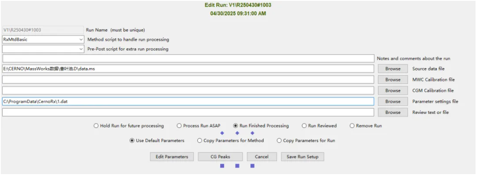The width and height of the screenshot is (478, 177).
Task: Enable Copy Parameters for Method
Action: point(200,140)
